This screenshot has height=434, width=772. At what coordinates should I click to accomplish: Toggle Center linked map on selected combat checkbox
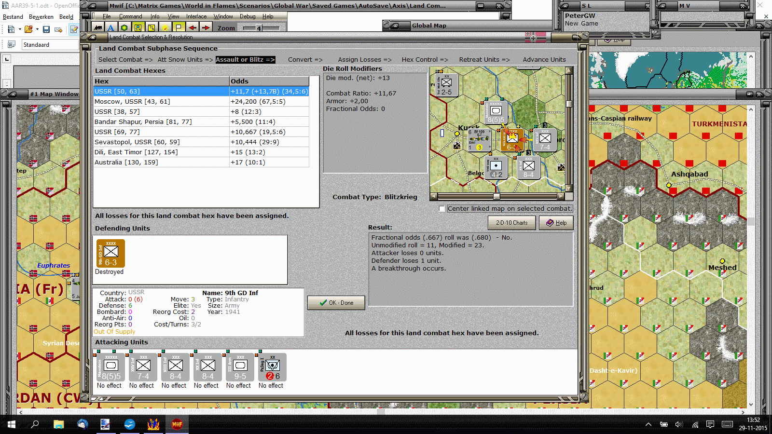(x=442, y=209)
